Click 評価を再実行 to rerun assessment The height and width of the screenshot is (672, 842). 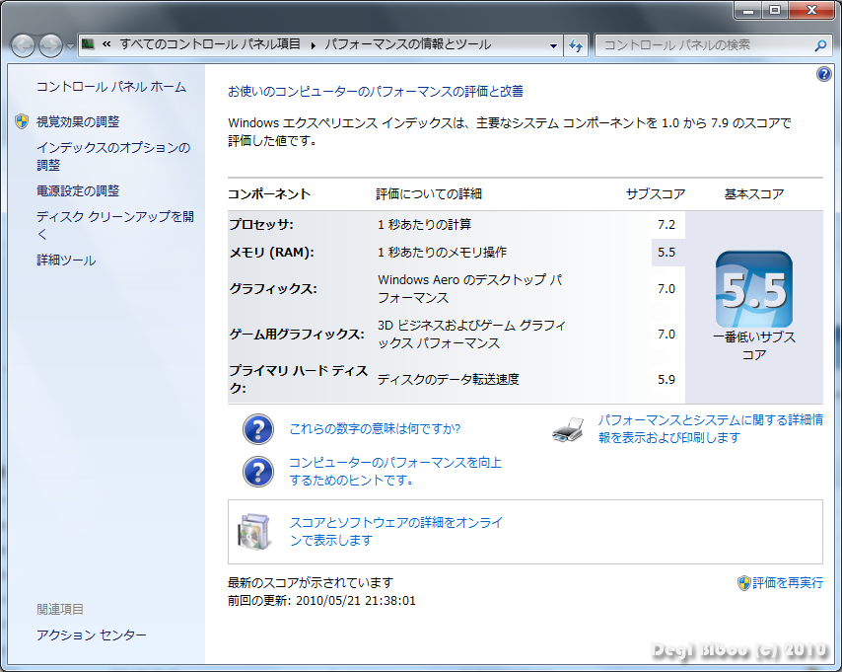(x=788, y=583)
